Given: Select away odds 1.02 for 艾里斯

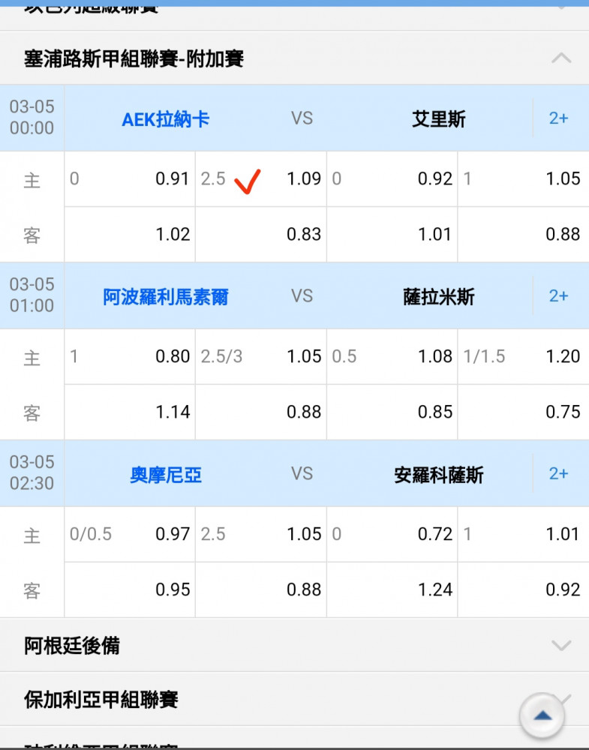Looking at the screenshot, I should [130, 235].
